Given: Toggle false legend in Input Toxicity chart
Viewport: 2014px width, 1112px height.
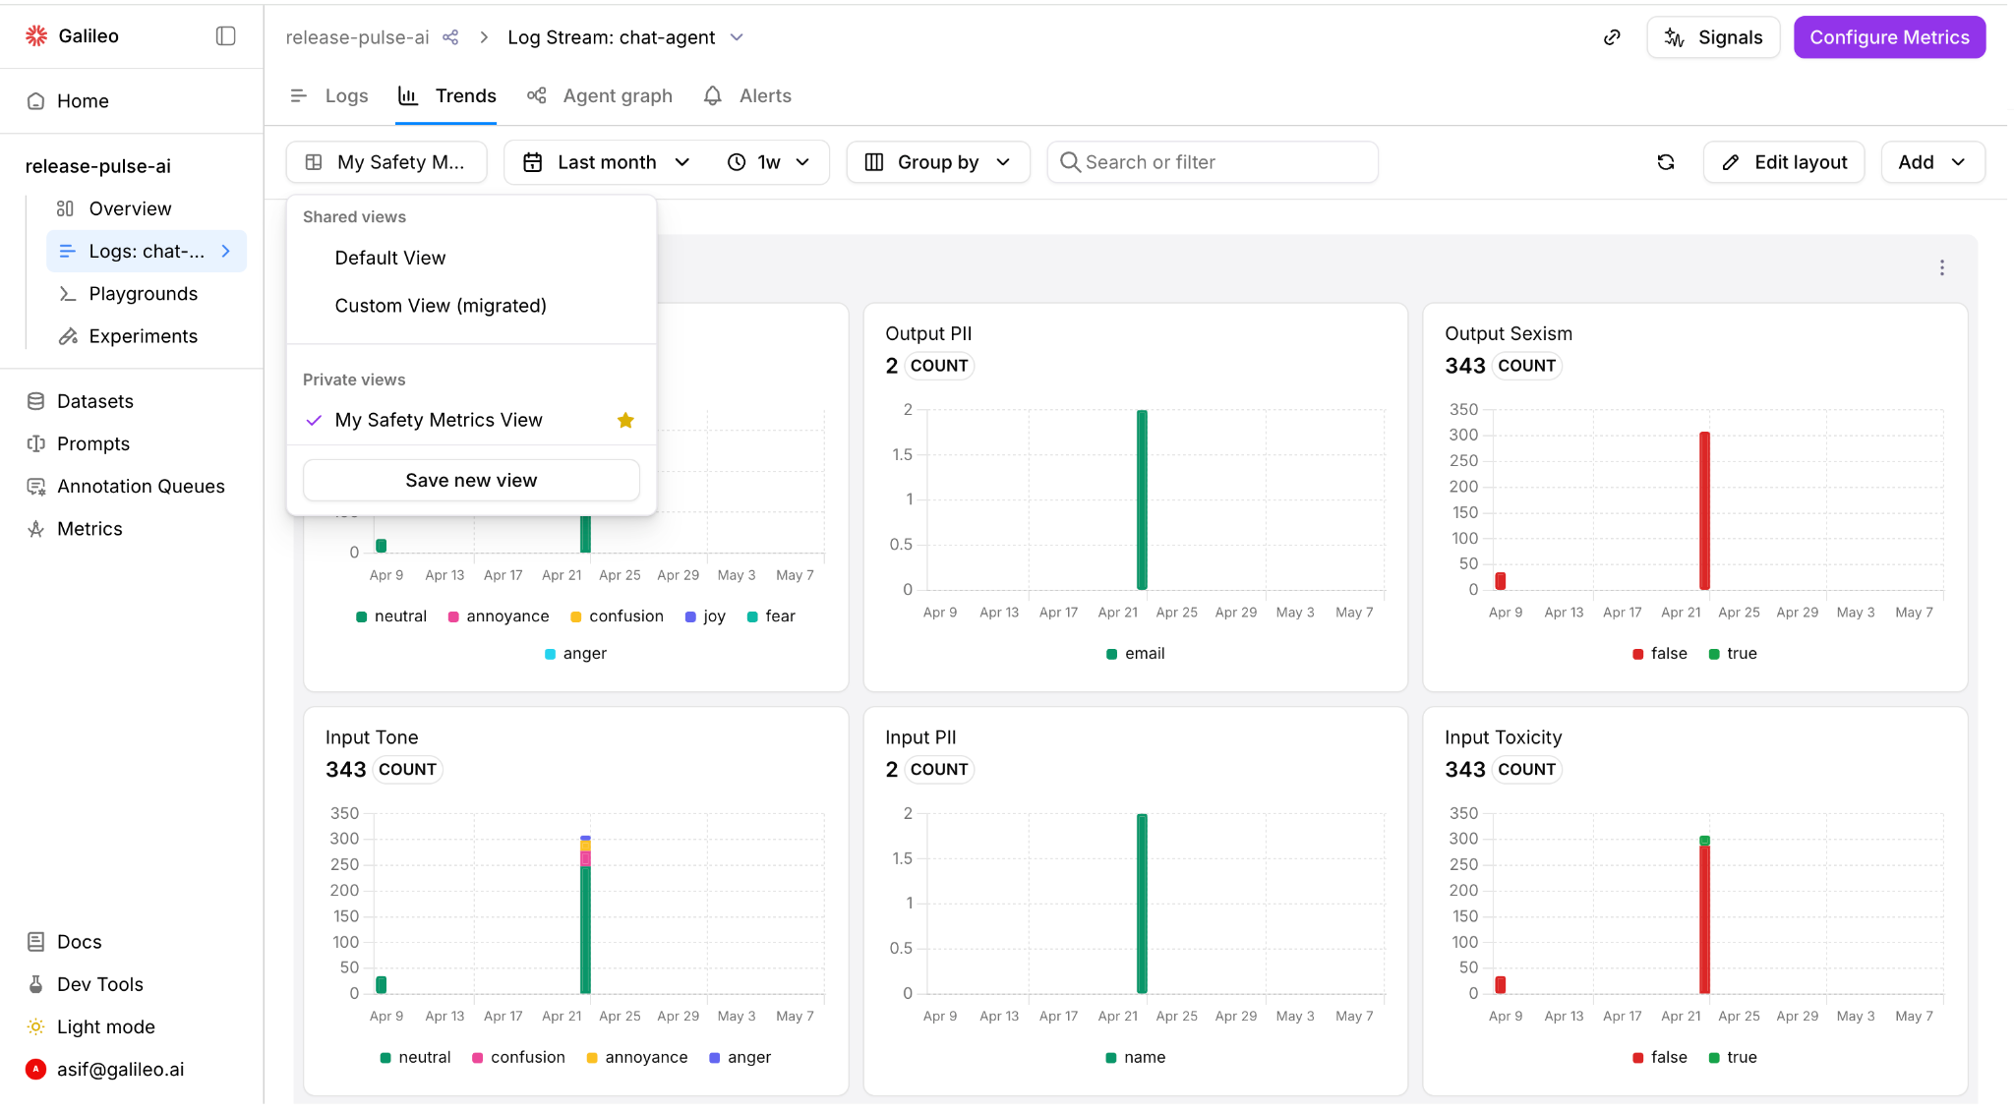Looking at the screenshot, I should pos(1660,1058).
